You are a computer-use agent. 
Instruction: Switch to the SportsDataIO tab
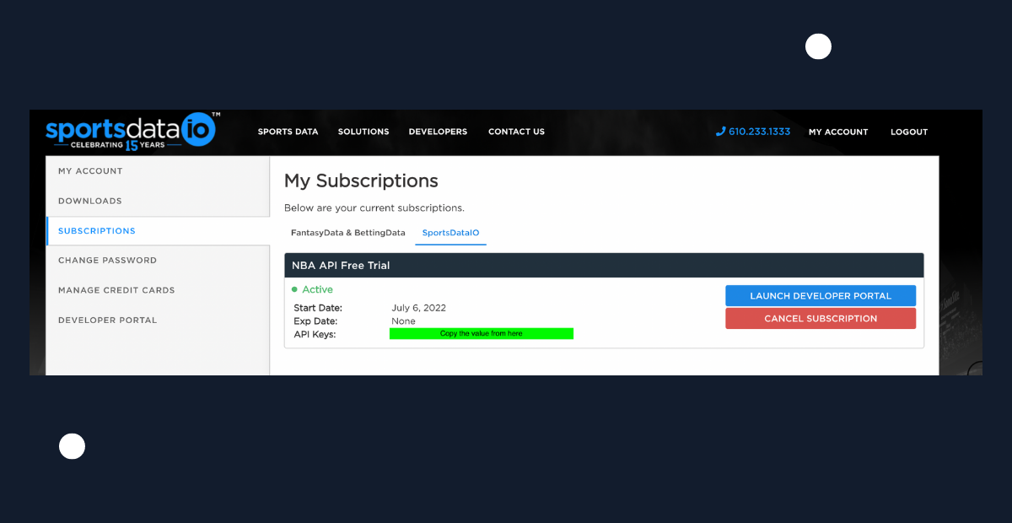[x=451, y=233]
